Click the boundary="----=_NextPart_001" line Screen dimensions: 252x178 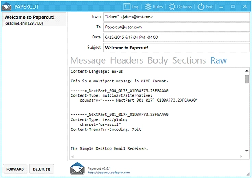point(139,100)
